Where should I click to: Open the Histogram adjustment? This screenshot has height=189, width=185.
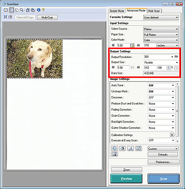131,148
